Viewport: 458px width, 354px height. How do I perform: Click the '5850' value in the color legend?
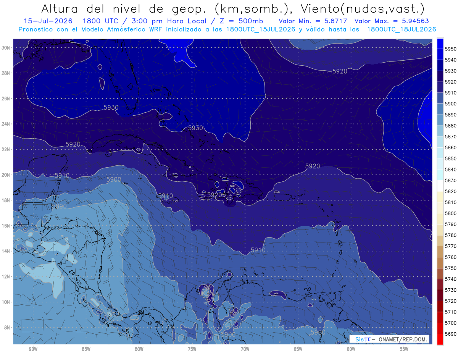451,158
